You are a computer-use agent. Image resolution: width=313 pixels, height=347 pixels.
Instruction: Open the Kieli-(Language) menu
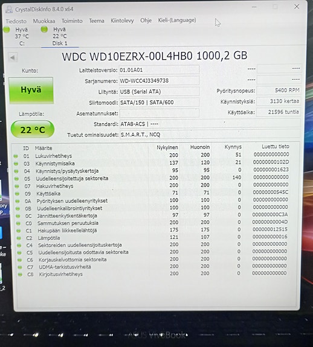tap(177, 20)
